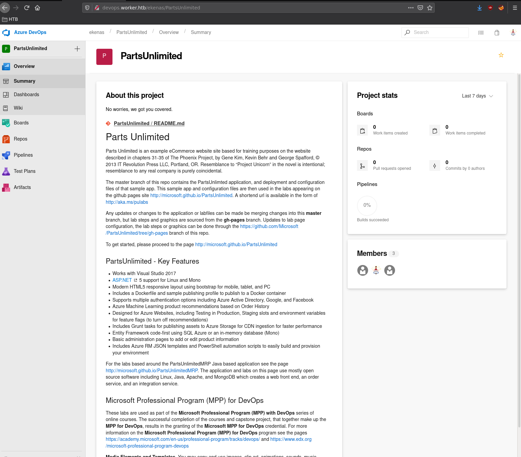Screen dimensions: 521x457
Task: Click the site identity lock icon
Action: [97, 8]
